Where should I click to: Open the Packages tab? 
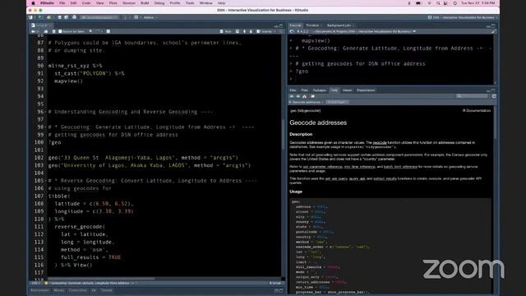tap(320, 90)
